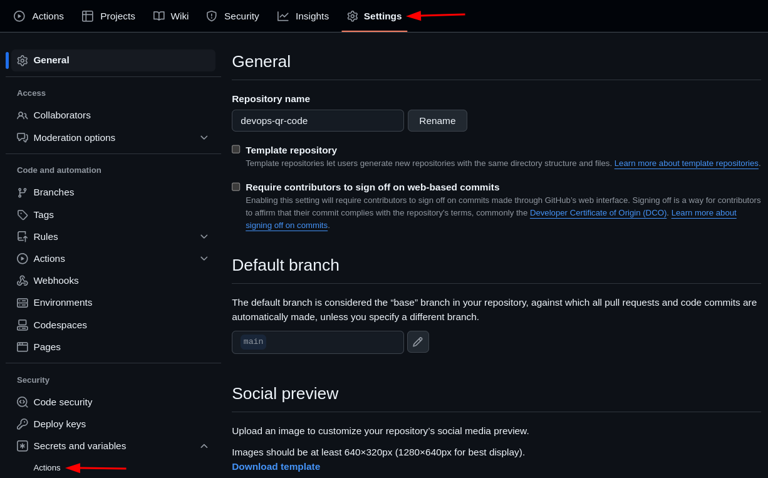Click the Collaborators people icon
This screenshot has width=768, height=478.
[x=23, y=116]
